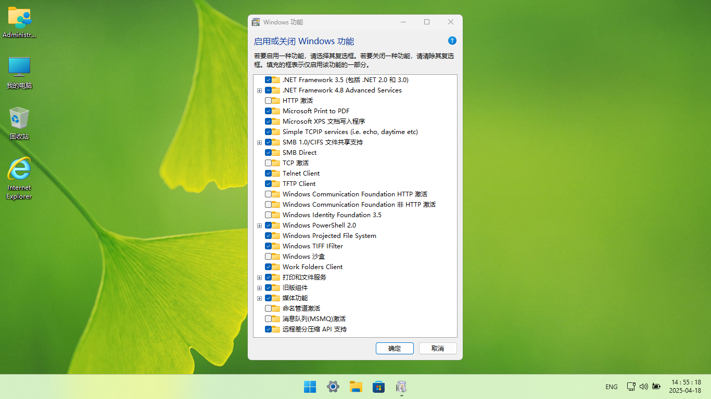
Task: Select the Windows Projected File System row
Action: 329,235
